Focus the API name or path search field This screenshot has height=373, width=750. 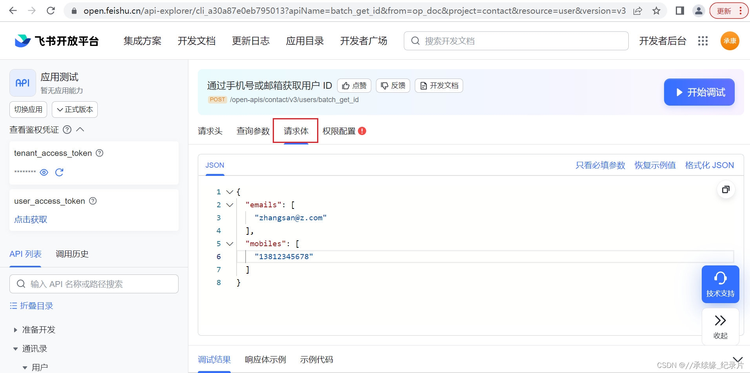click(94, 284)
